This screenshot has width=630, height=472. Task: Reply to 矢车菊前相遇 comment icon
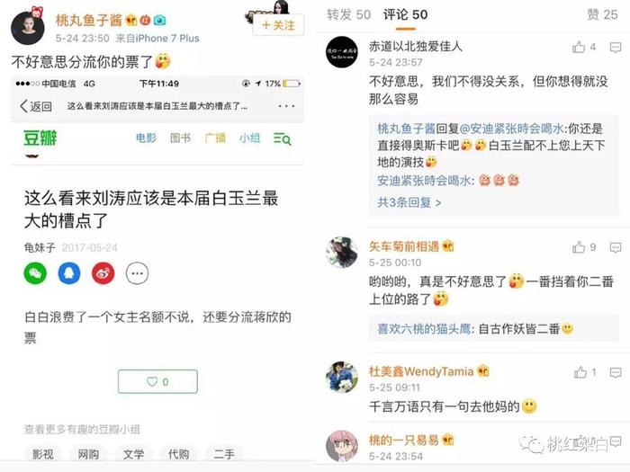(616, 247)
